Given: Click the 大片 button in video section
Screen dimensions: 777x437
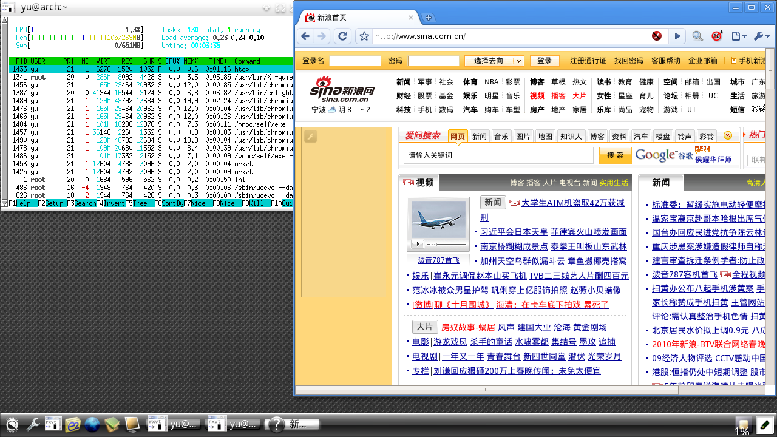Looking at the screenshot, I should click(x=425, y=327).
